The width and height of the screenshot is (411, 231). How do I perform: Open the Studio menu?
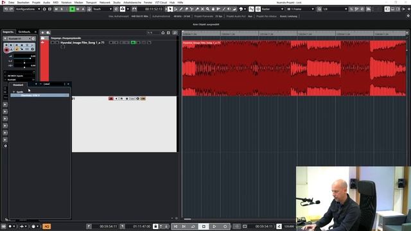tap(117, 3)
